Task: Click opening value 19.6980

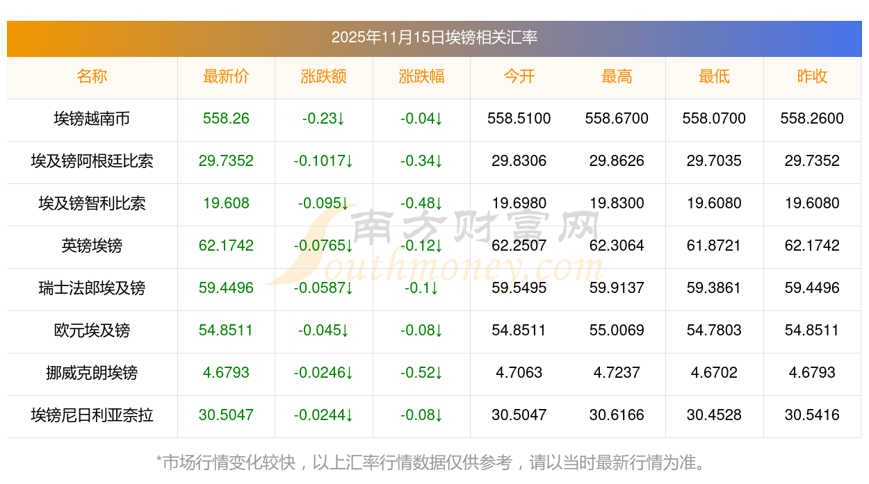Action: (x=519, y=203)
